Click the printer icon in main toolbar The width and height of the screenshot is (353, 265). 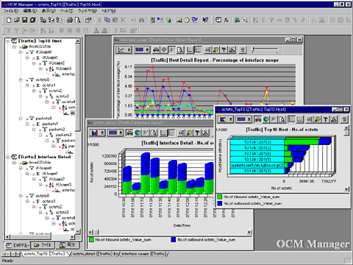70,20
